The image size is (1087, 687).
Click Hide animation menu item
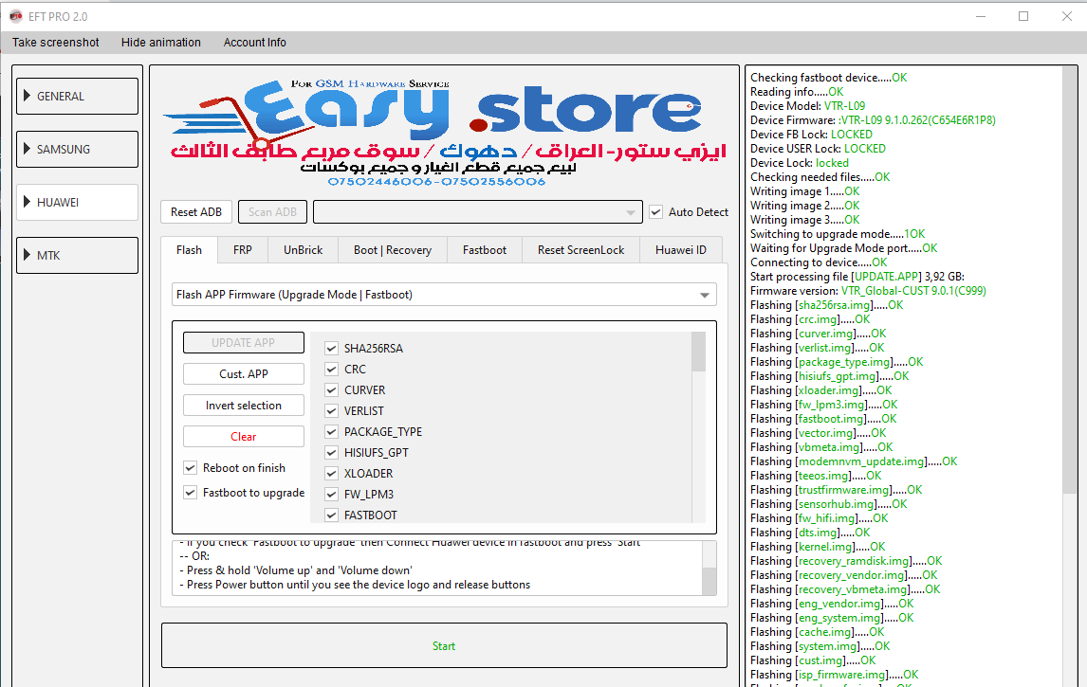click(161, 43)
